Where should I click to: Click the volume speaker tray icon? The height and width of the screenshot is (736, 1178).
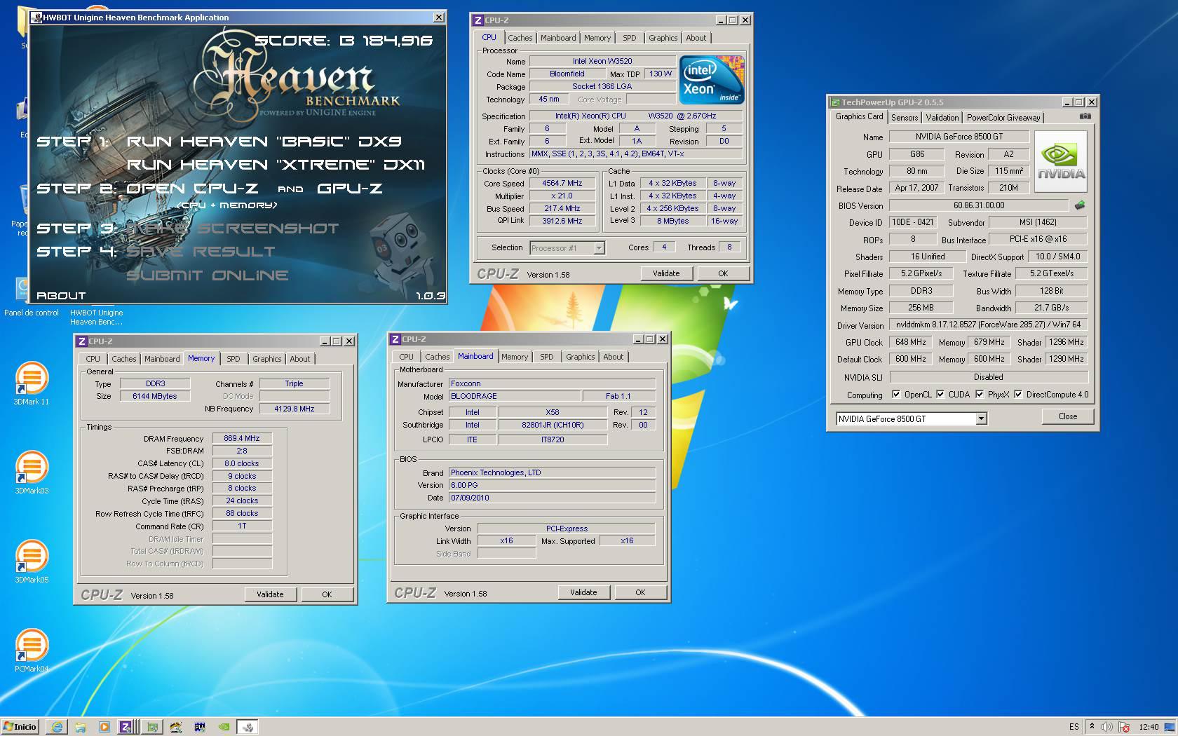coord(1107,727)
